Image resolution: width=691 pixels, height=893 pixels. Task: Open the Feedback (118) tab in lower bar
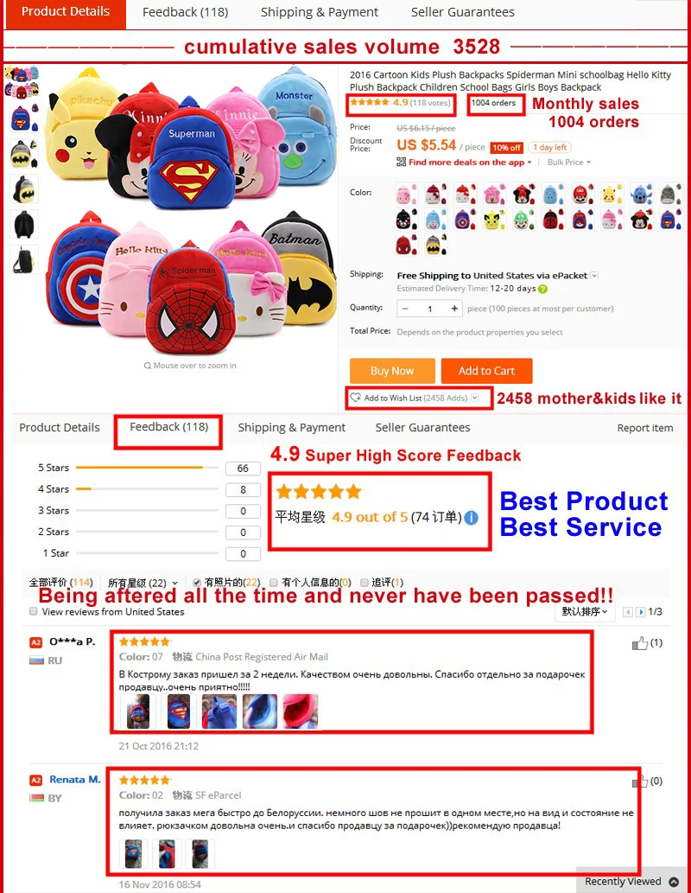169,427
